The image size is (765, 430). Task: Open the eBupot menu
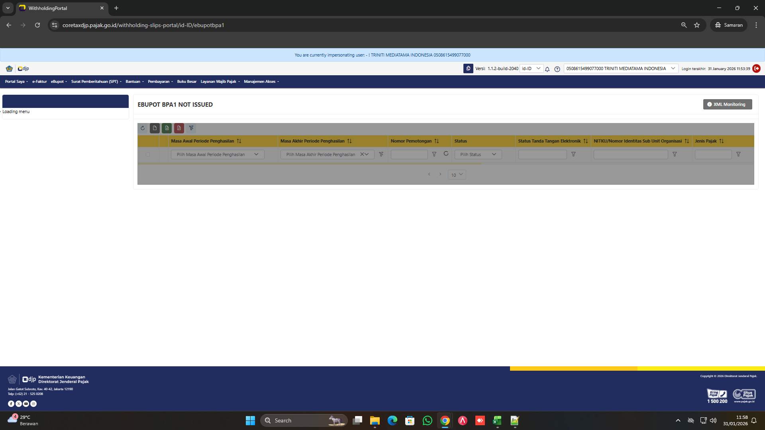58,81
